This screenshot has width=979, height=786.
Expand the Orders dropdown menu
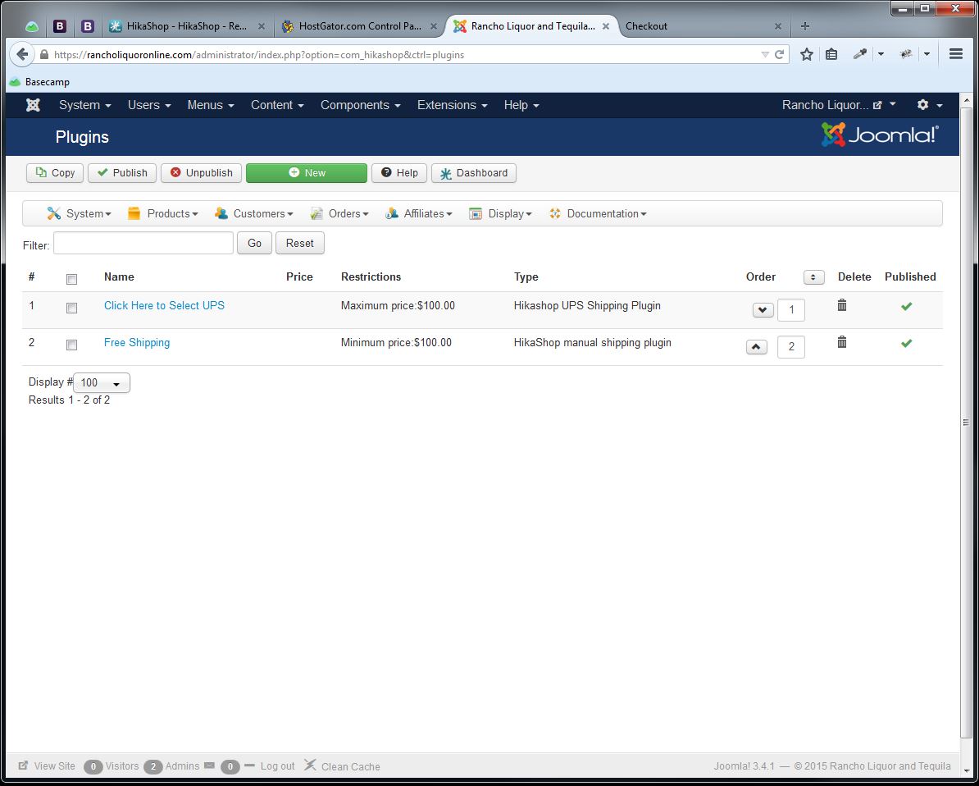pyautogui.click(x=339, y=213)
